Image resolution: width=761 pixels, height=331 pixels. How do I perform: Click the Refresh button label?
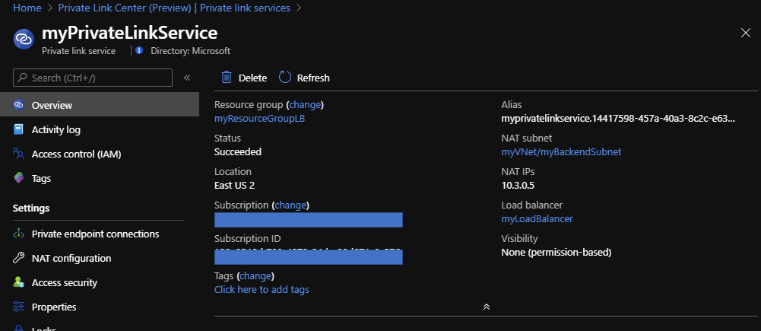point(313,78)
